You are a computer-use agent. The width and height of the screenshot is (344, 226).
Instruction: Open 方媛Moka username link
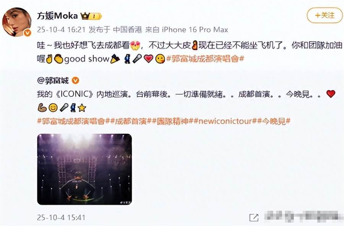point(57,16)
